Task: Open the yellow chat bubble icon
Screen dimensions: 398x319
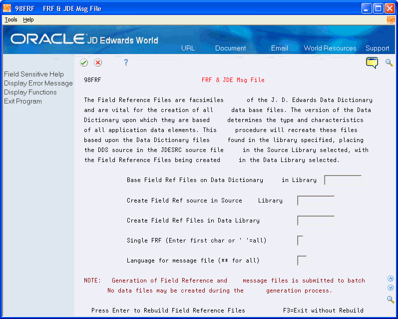Action: 372,62
